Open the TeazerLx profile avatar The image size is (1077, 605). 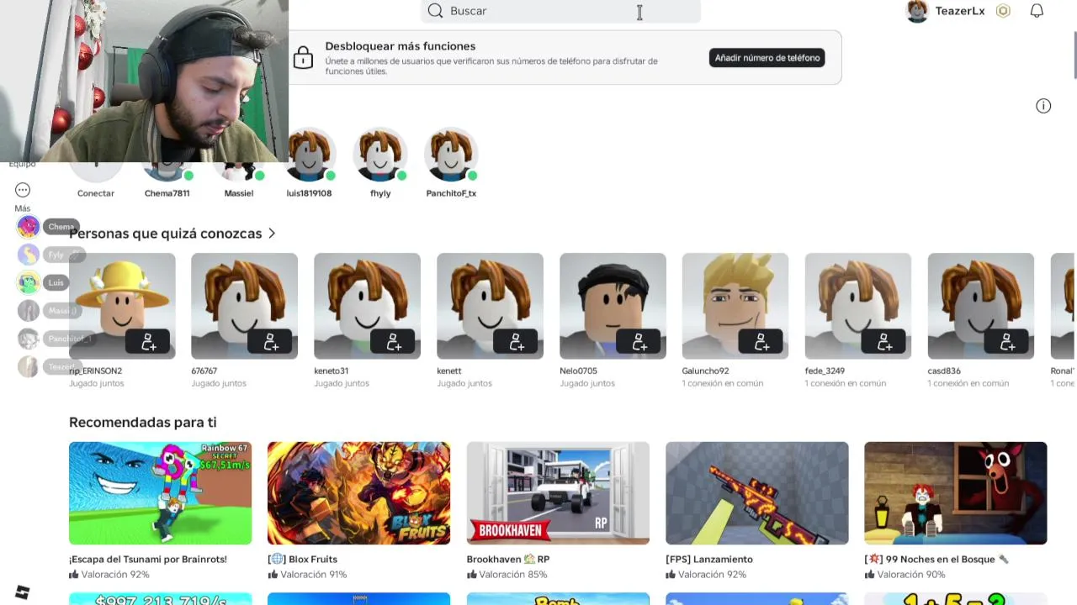click(917, 11)
